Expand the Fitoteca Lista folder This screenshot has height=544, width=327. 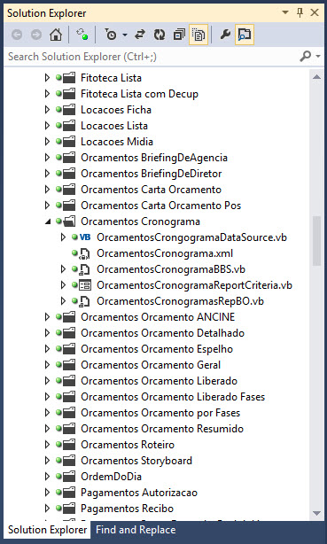click(x=47, y=78)
